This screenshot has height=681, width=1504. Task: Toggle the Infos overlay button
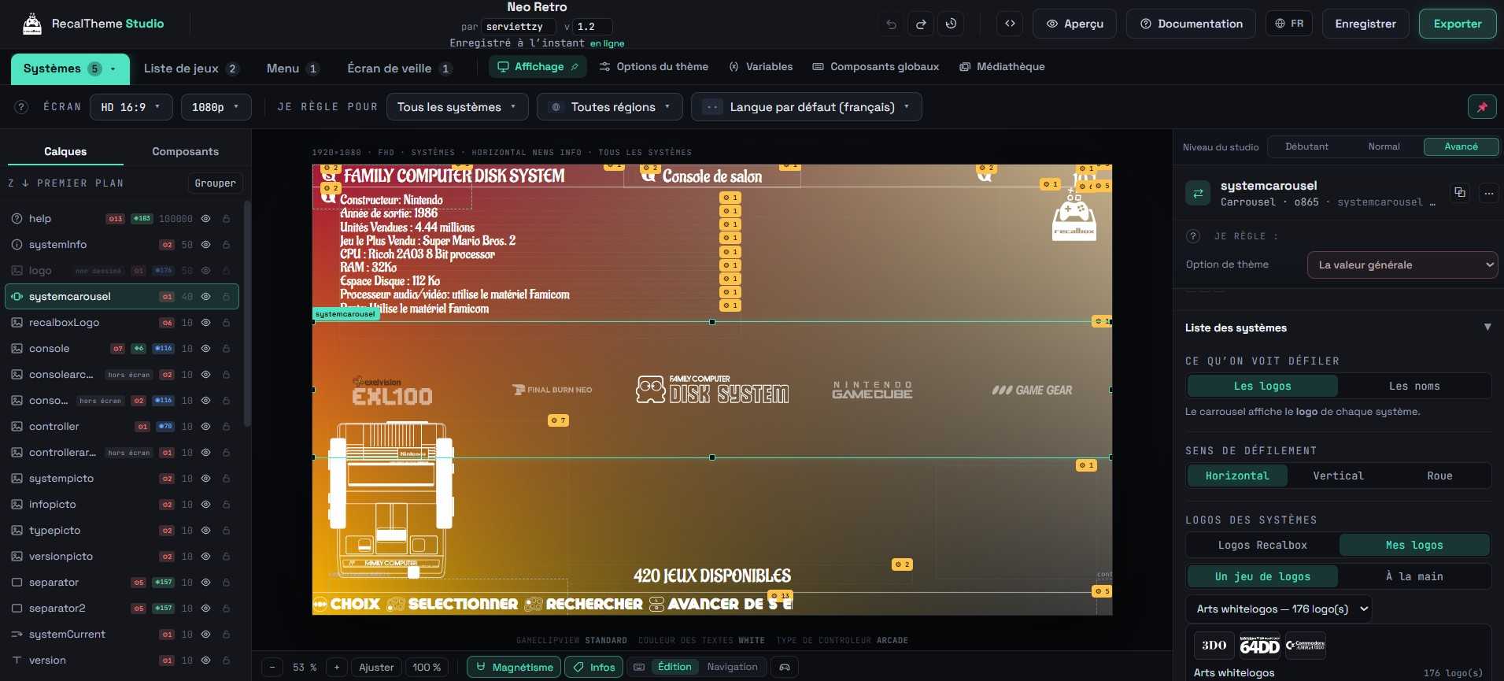tap(594, 667)
